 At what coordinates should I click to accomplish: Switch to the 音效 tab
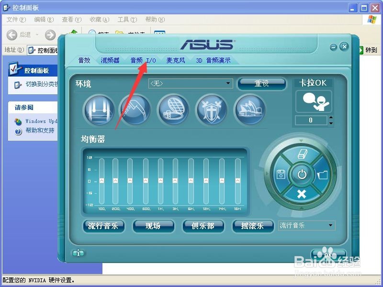coord(84,60)
